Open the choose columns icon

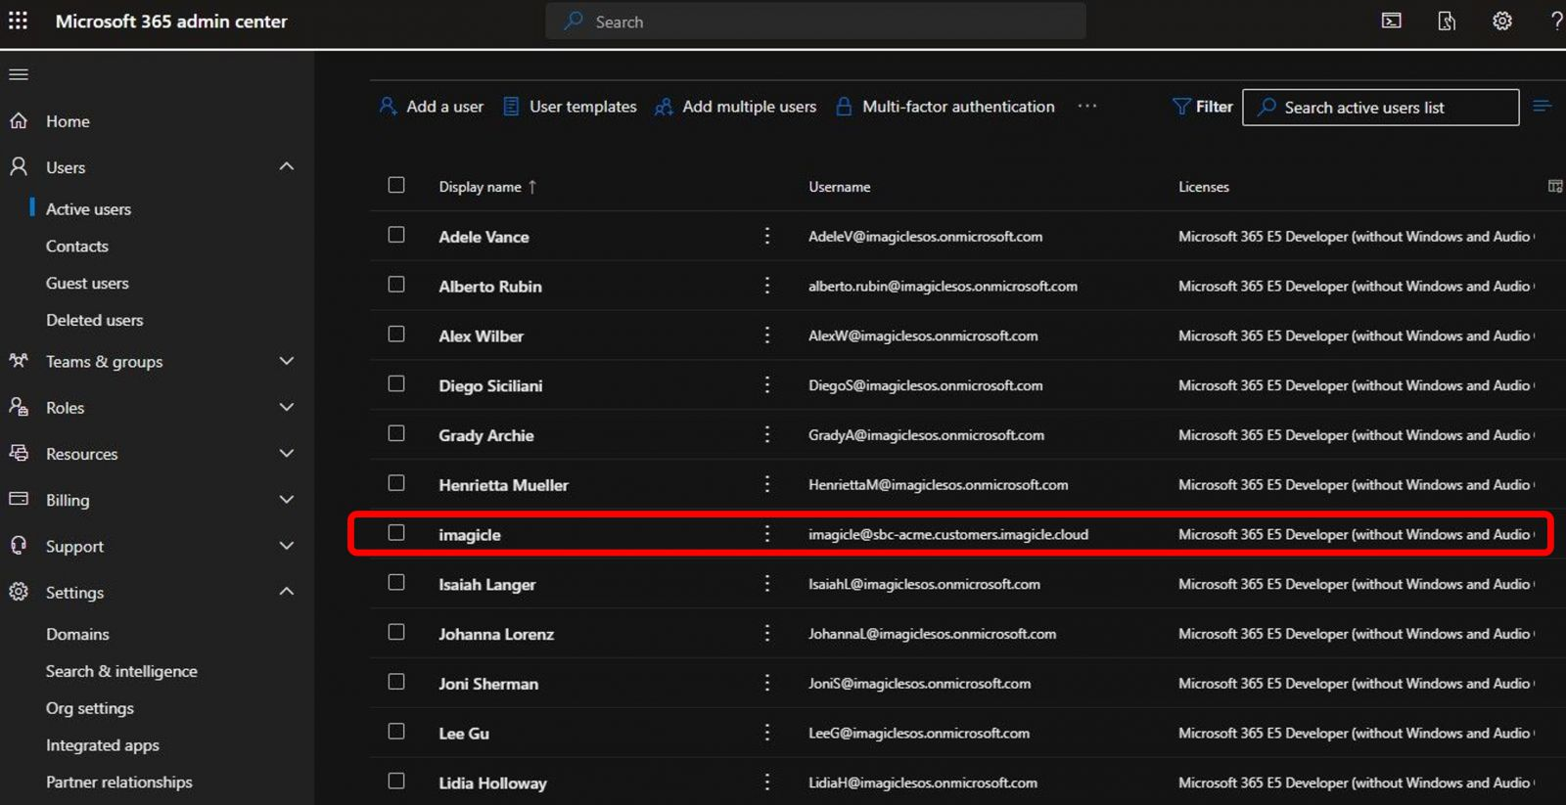pyautogui.click(x=1554, y=186)
